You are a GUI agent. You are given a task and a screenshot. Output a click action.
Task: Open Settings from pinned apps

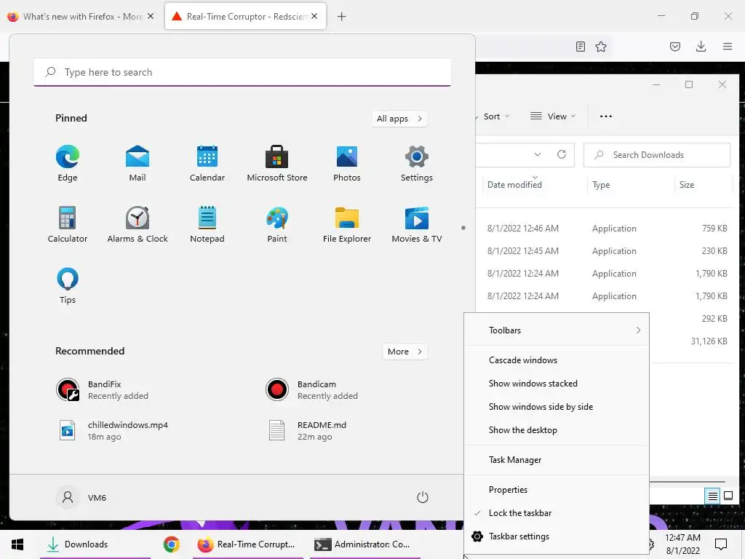tap(417, 163)
